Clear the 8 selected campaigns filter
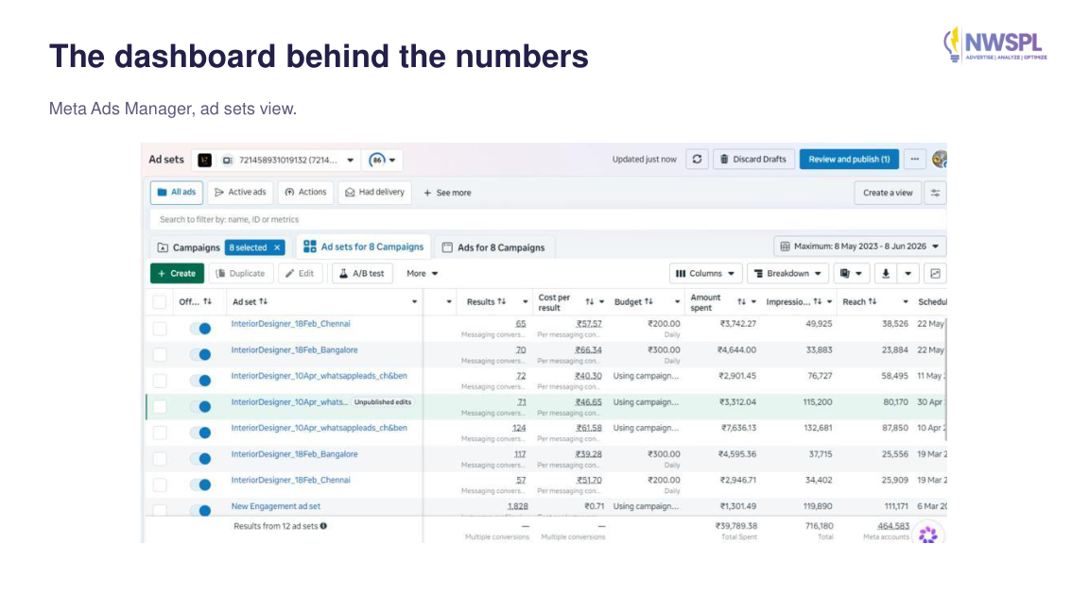 277,247
